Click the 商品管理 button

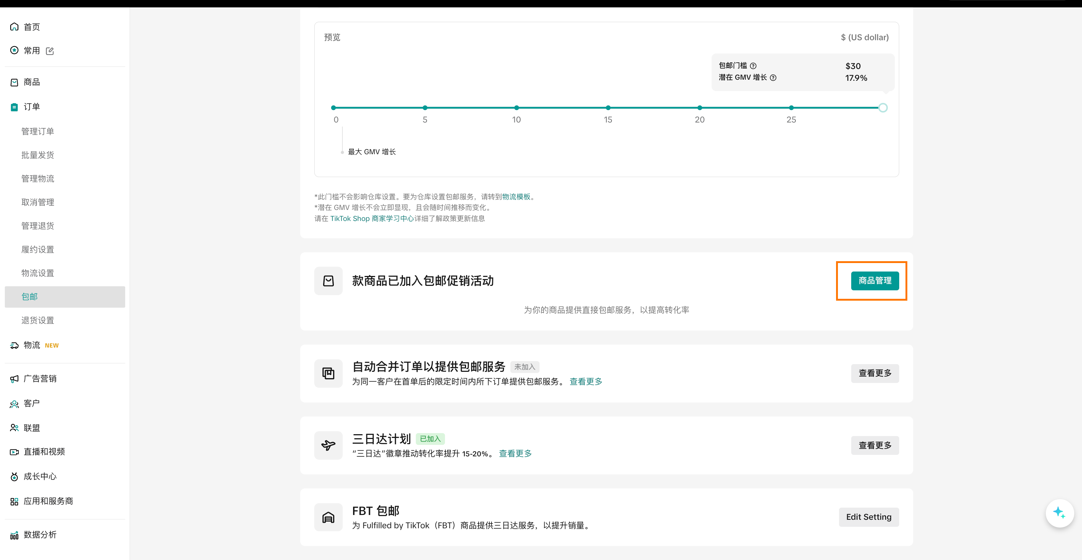pyautogui.click(x=874, y=281)
